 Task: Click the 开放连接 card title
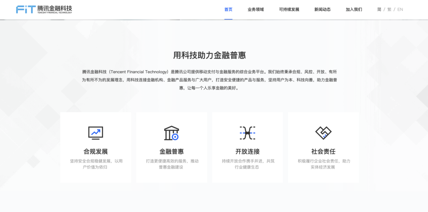(x=247, y=151)
